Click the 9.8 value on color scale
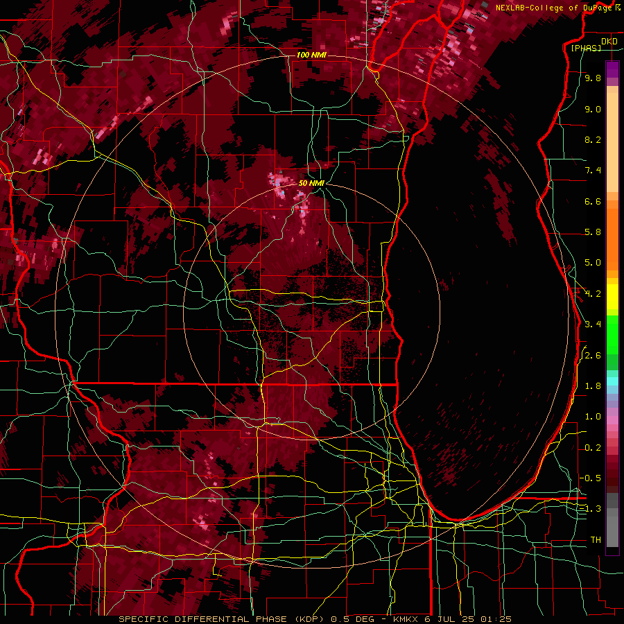The image size is (624, 624). pos(593,78)
